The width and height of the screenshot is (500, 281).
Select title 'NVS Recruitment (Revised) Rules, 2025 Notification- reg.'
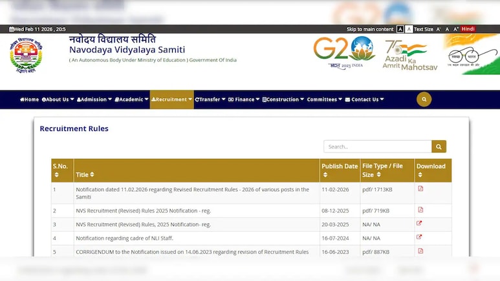click(x=143, y=224)
